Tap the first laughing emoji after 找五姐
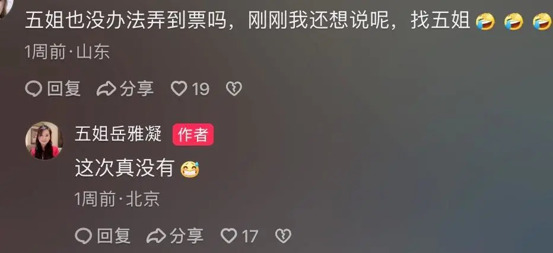553x253 pixels. 485,22
